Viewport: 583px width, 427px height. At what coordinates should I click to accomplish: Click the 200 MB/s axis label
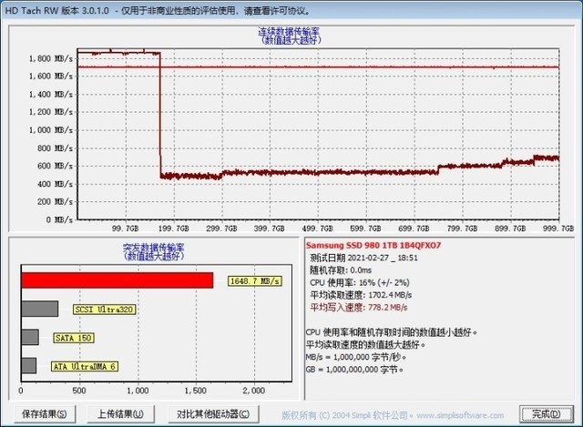click(x=55, y=202)
